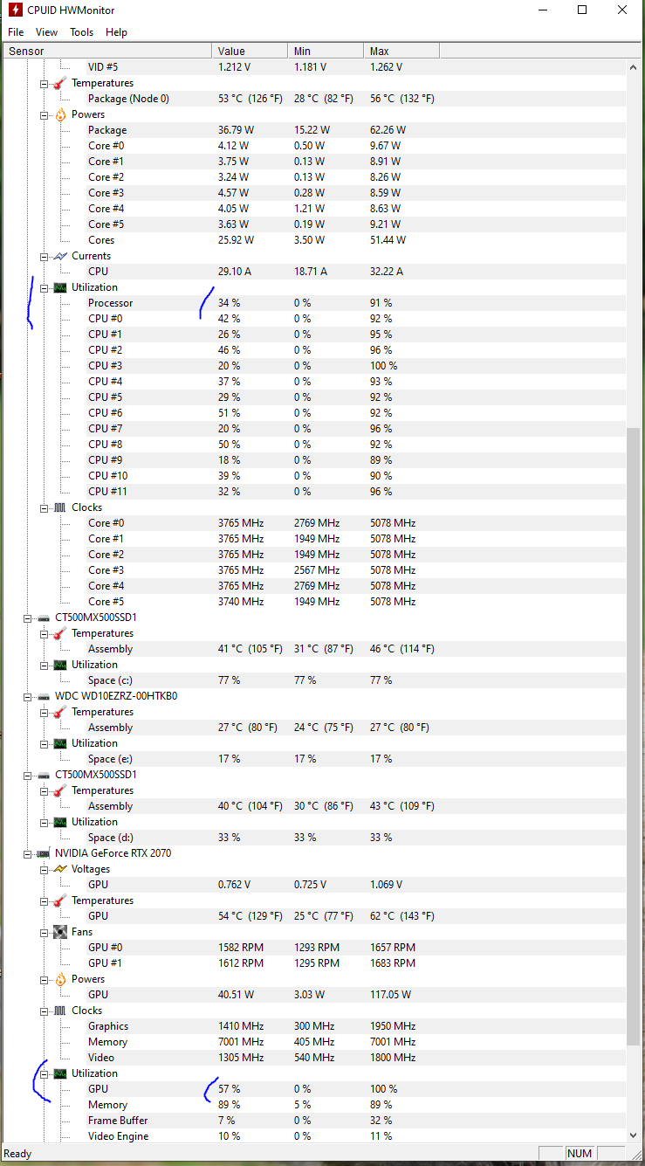This screenshot has width=645, height=1166.
Task: Click the Sensor column header
Action: pyautogui.click(x=107, y=52)
